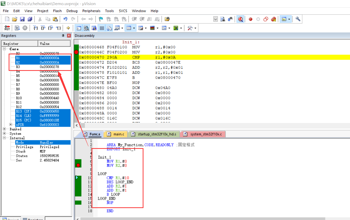Toggle the Symbols Window icon
Screen dimensions: 350x220
click(94, 28)
